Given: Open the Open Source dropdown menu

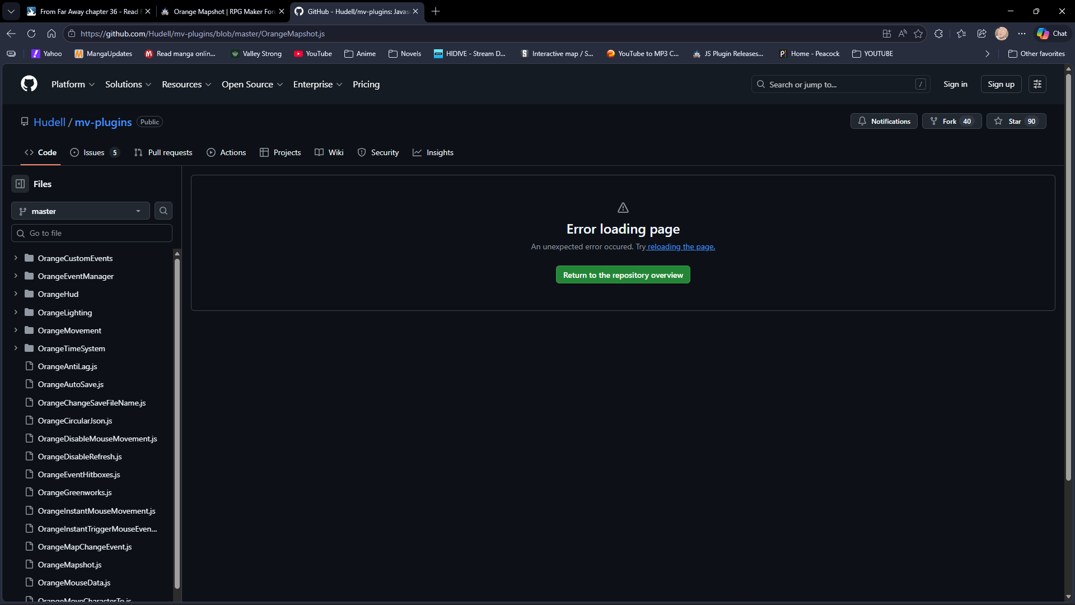Looking at the screenshot, I should point(252,84).
